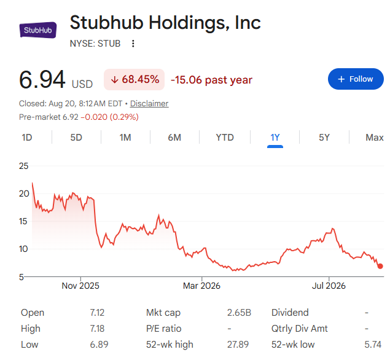Click the Mar 2026 axis marker

pyautogui.click(x=201, y=286)
